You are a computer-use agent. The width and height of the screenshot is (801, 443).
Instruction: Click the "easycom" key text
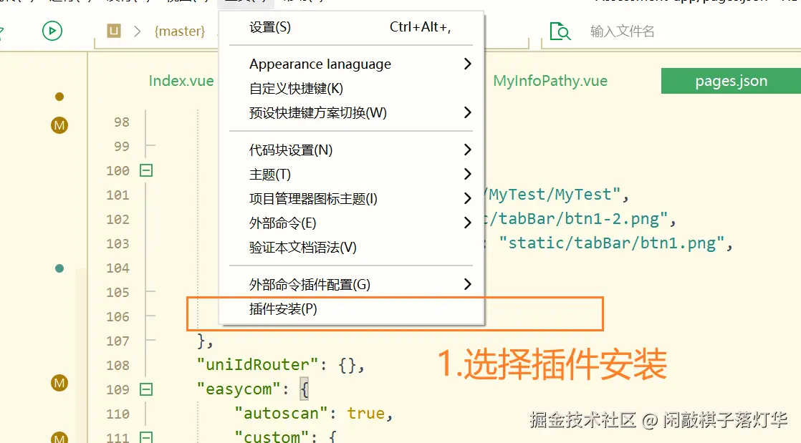[x=239, y=389]
